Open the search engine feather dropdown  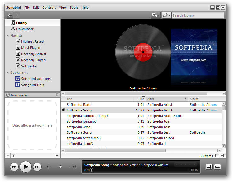coord(167,15)
